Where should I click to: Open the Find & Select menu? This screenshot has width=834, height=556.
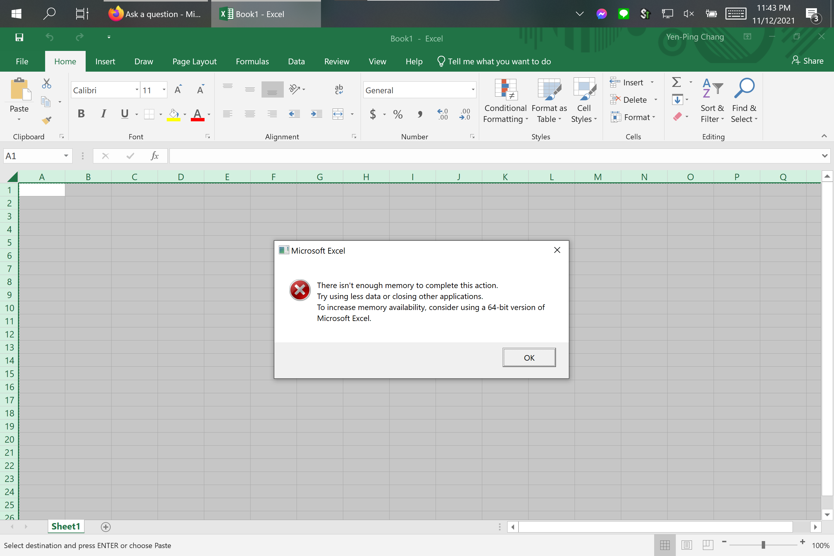(x=744, y=101)
